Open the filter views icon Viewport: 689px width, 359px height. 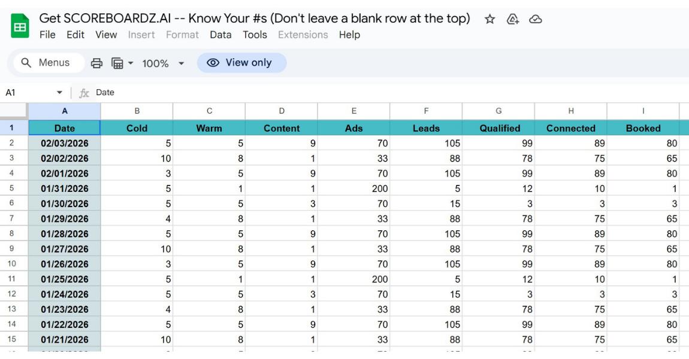(117, 63)
